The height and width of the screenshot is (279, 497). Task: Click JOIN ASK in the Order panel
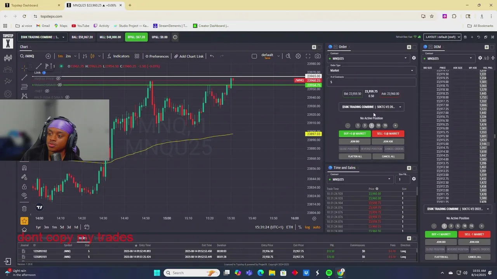pyautogui.click(x=388, y=141)
